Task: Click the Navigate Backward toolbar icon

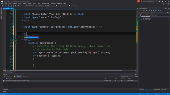Action: (3, 6)
